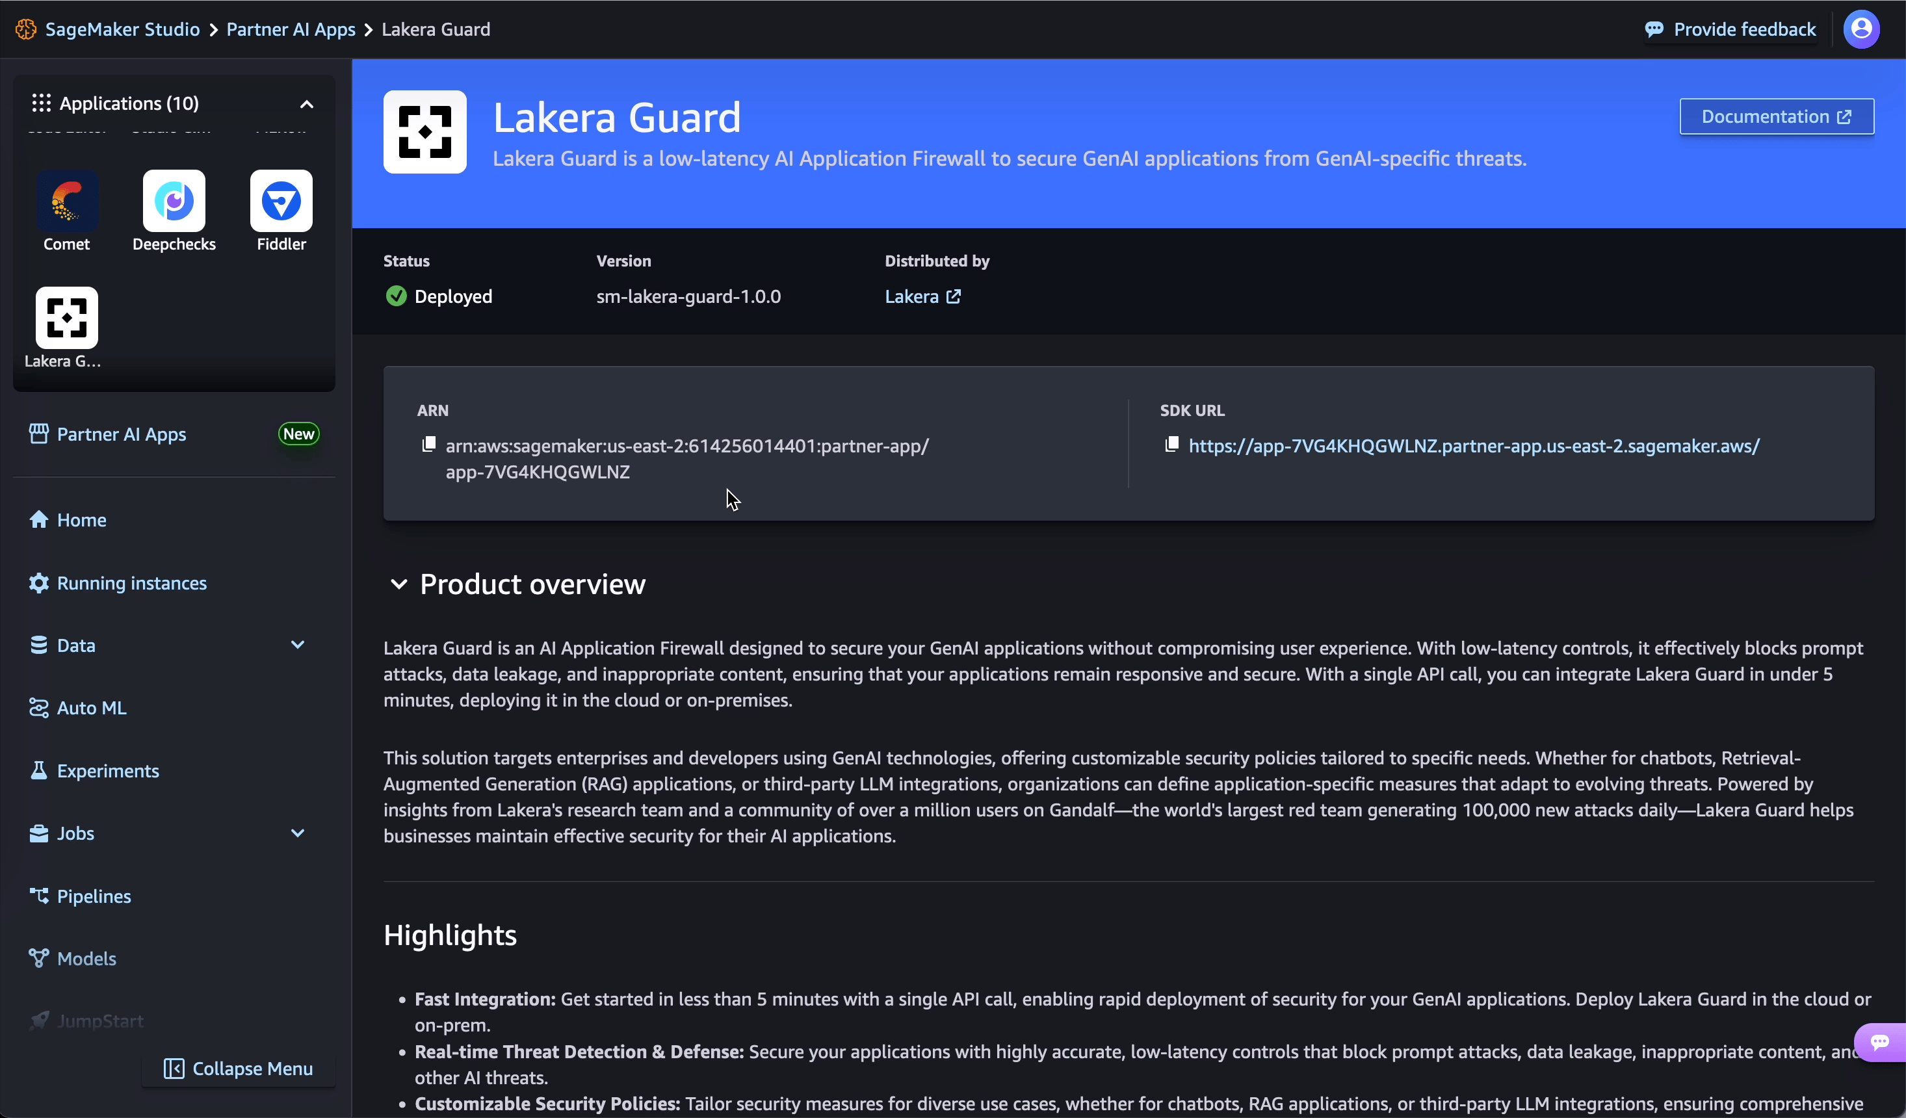
Task: Click the Collapse Menu button
Action: point(238,1069)
